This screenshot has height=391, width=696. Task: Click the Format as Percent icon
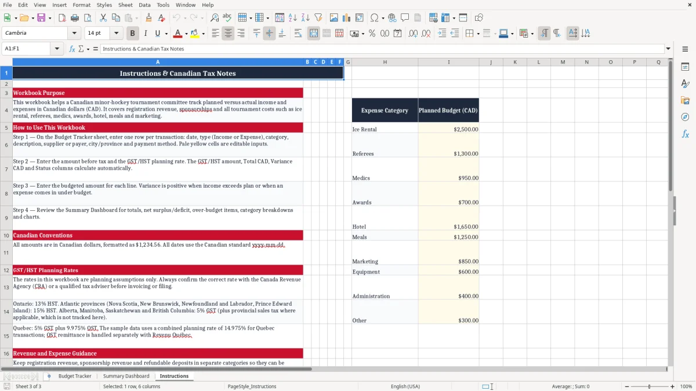(x=372, y=34)
